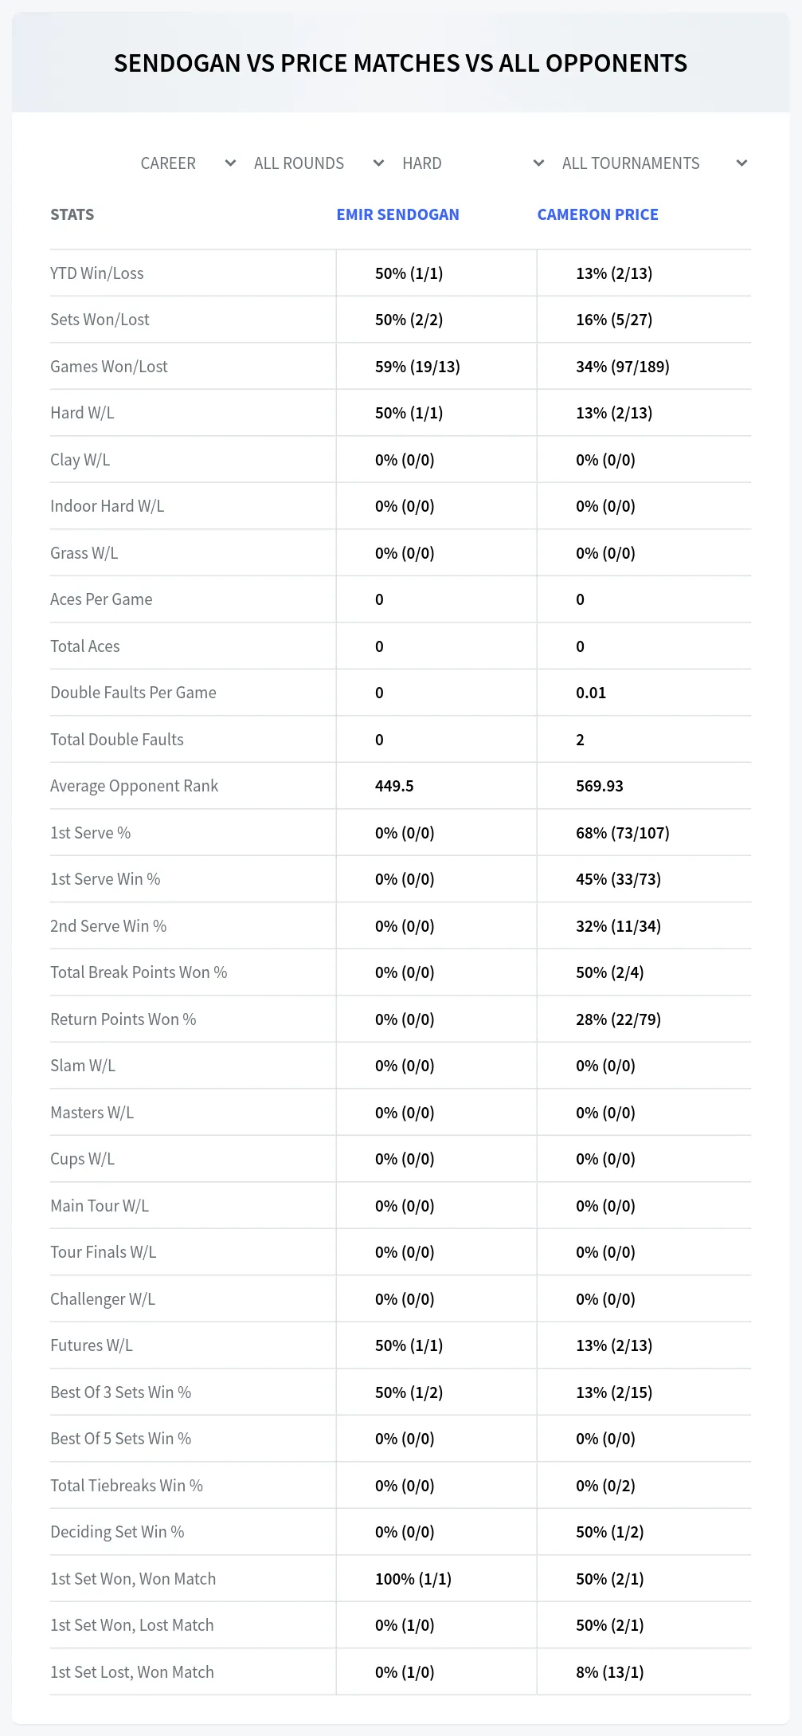
Task: Click Sendogan's 59% (19/13) games value
Action: [x=417, y=367]
